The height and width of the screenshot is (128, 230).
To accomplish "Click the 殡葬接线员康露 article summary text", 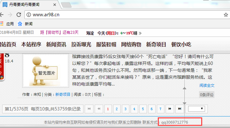I will coord(143,70).
